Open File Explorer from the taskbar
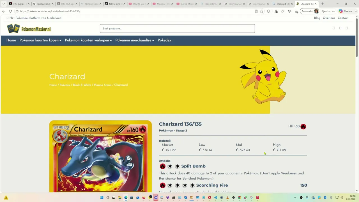 120,198
